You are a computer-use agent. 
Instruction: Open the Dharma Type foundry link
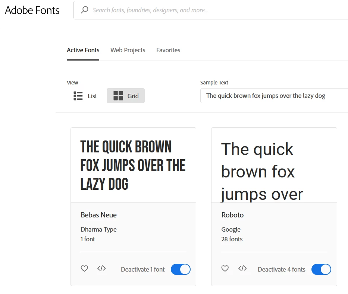tap(98, 229)
